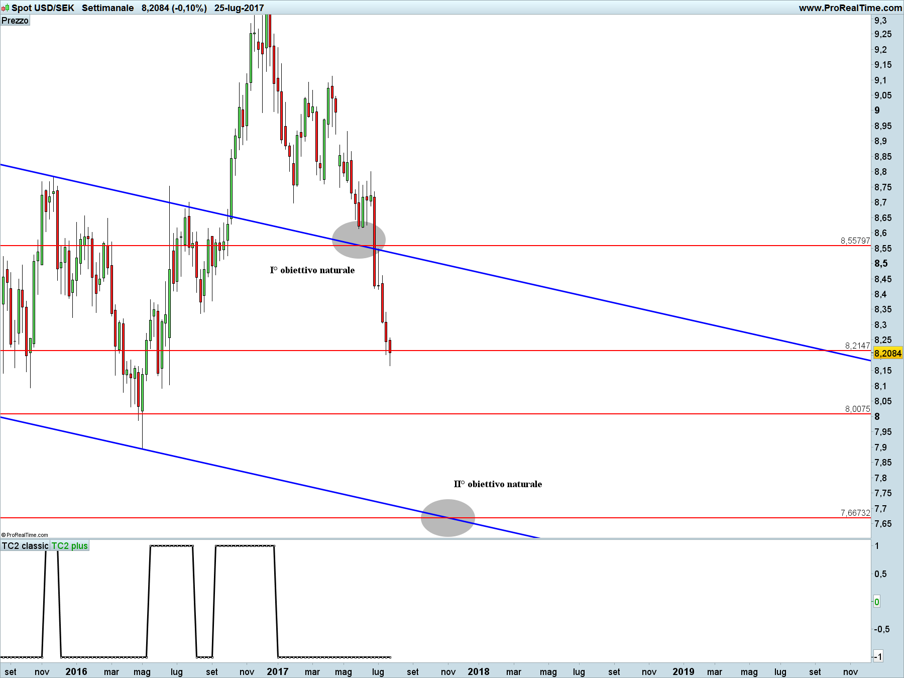This screenshot has height=678, width=904.
Task: Select the gray ellipse at first target
Action: [359, 240]
